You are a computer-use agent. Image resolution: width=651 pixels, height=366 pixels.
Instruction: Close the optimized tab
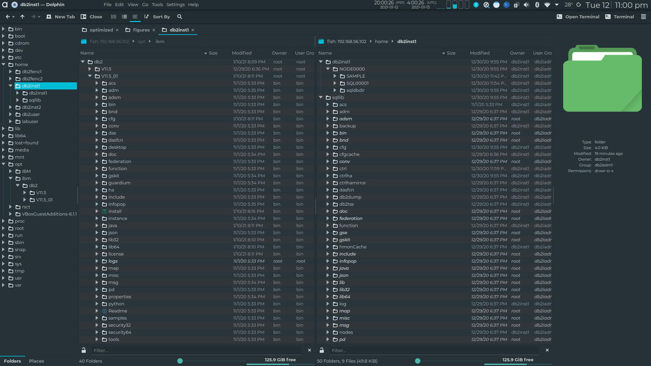tap(117, 30)
